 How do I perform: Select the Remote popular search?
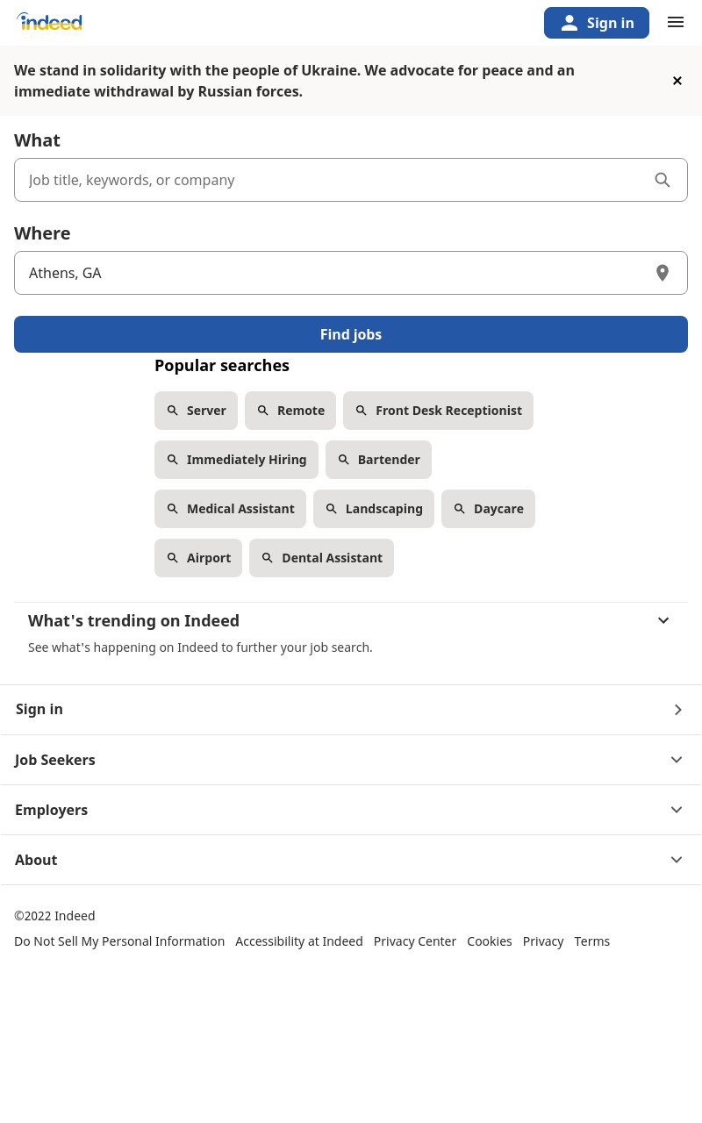tap(290, 411)
